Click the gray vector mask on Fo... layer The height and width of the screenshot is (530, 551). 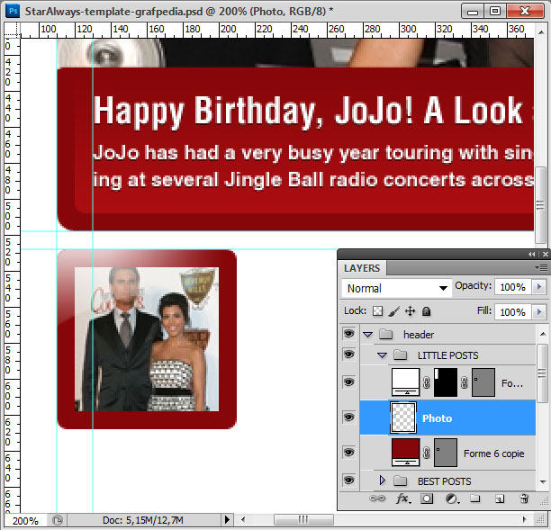point(483,382)
